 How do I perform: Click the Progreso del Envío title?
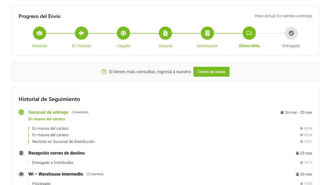39,16
